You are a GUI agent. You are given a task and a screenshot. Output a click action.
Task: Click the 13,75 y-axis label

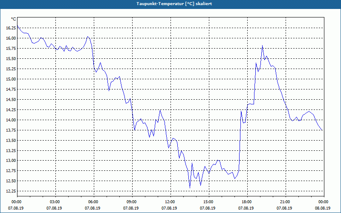coord(11,130)
